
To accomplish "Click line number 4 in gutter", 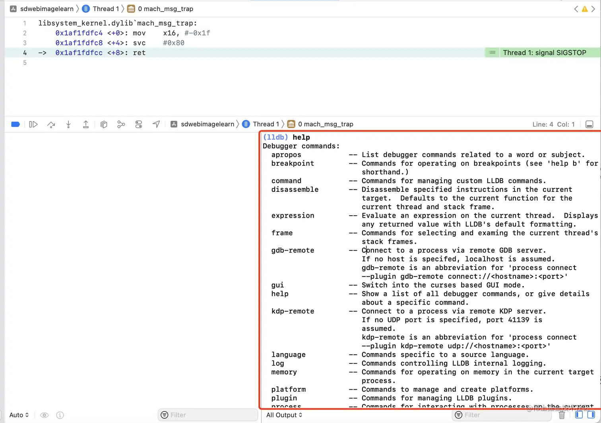I will click(x=25, y=52).
